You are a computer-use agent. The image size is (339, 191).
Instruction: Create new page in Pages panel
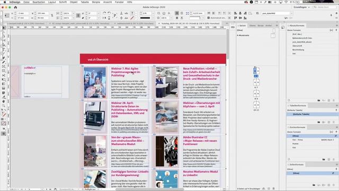[x=269, y=189]
